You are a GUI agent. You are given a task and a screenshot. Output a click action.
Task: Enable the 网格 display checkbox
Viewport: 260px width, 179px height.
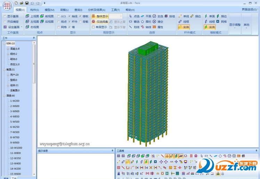click(x=58, y=27)
